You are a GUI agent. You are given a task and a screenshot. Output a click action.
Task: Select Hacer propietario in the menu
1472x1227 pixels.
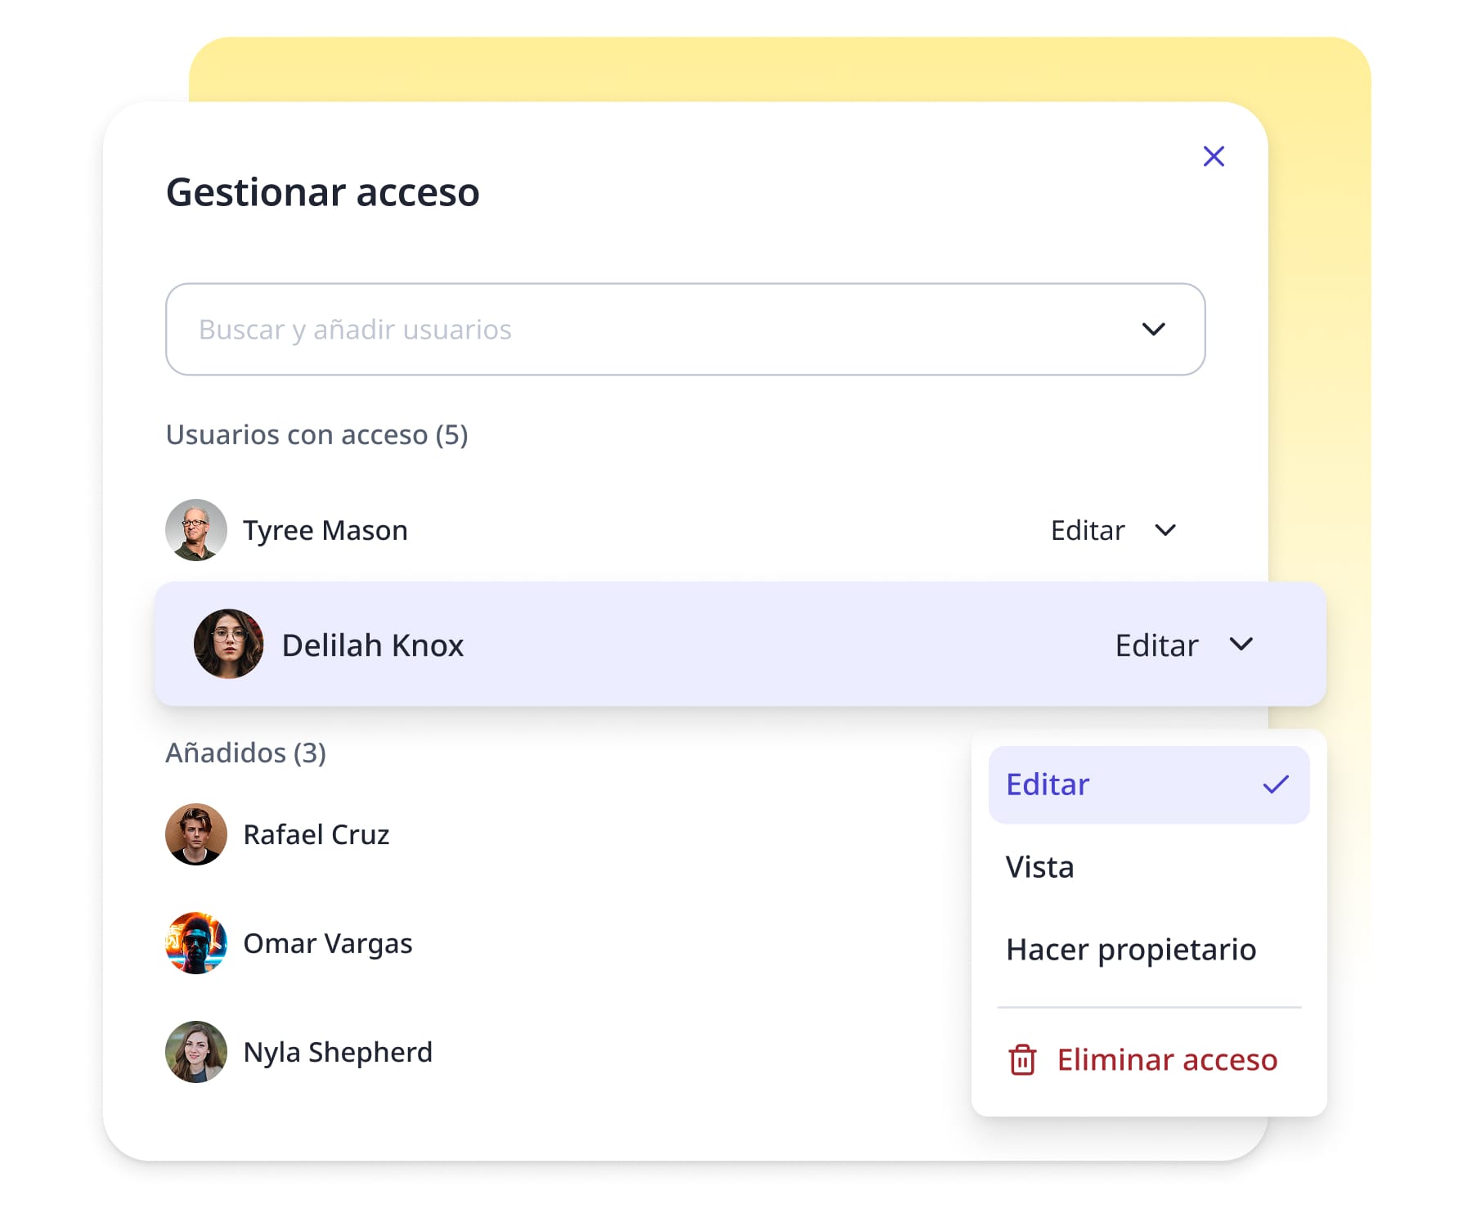(x=1131, y=950)
